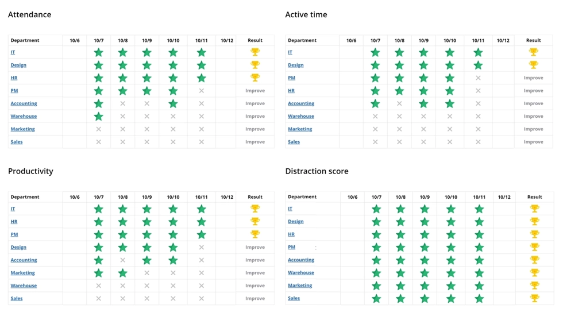Open IT department link in Attendance table
The width and height of the screenshot is (563, 316).
pos(13,52)
